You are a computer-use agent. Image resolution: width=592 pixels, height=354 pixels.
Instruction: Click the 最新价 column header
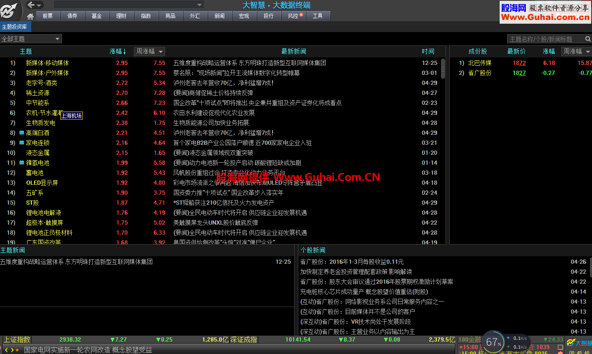pos(516,51)
